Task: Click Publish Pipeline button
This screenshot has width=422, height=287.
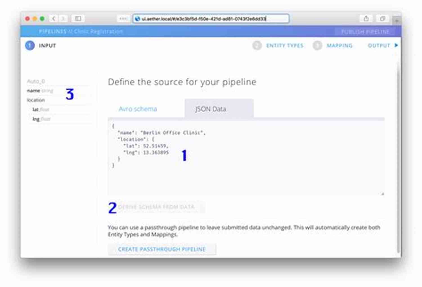Action: 365,32
